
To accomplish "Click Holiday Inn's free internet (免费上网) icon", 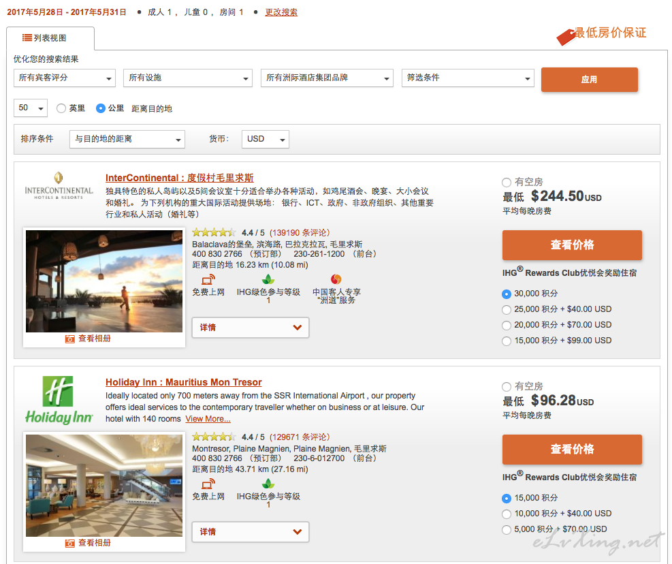I will point(208,484).
